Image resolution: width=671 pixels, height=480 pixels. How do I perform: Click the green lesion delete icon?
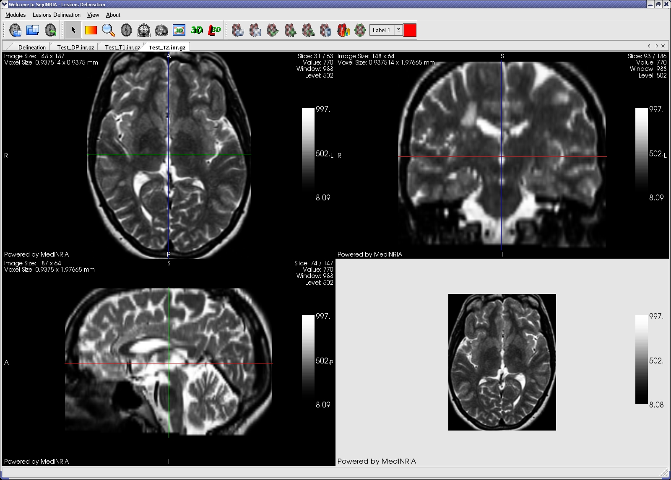[x=360, y=30]
